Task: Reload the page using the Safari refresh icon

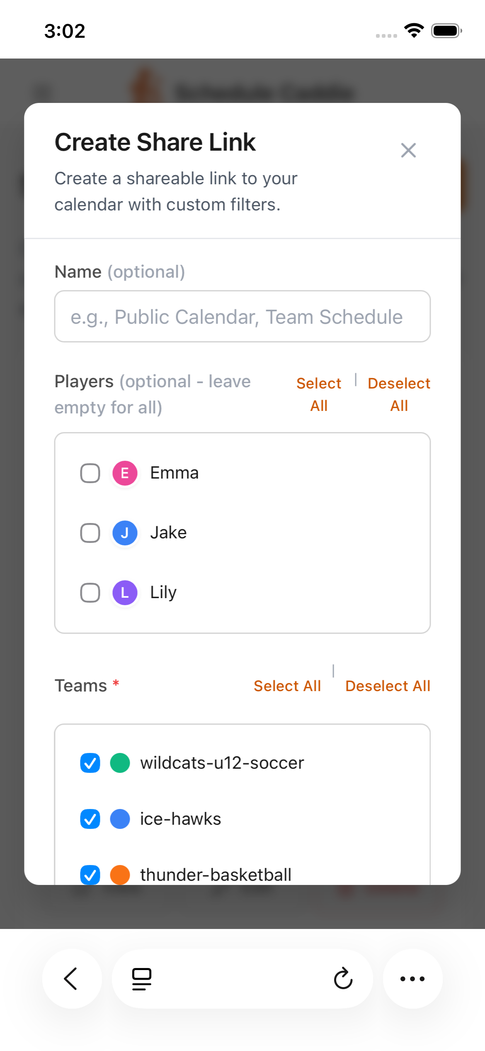Action: (342, 980)
